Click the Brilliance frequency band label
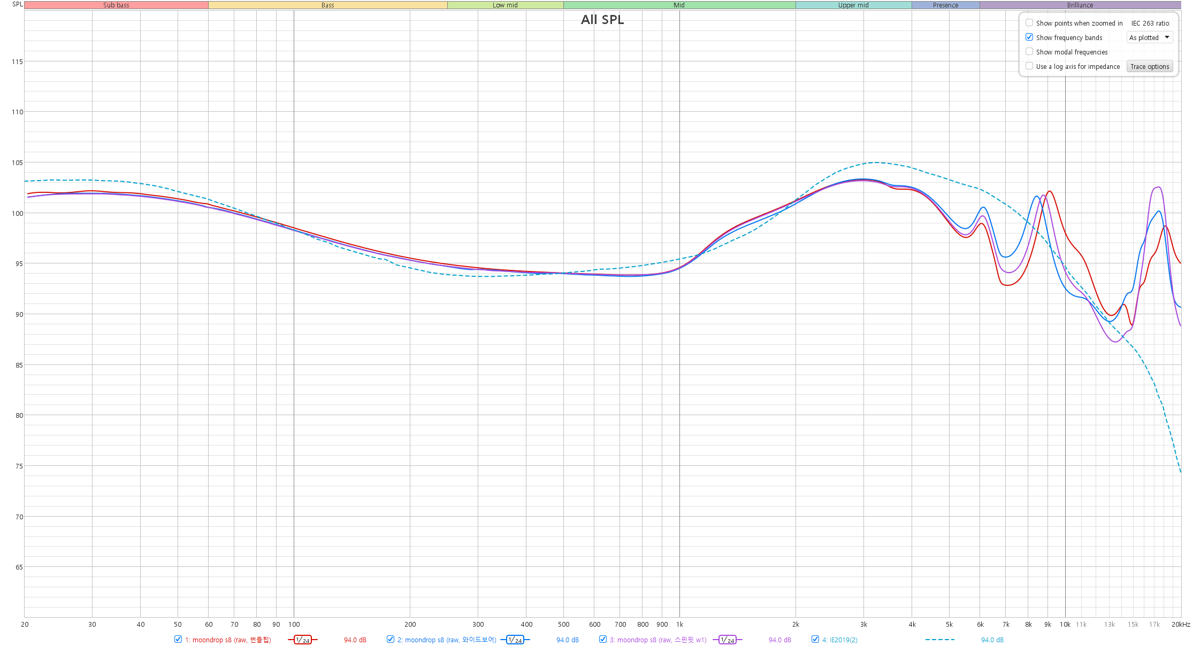Screen dimensions: 1193x646 (x=1080, y=5)
